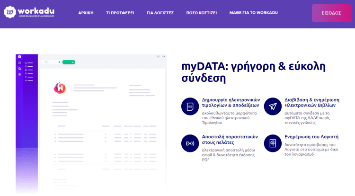
Task: Click the green button in mockup toolbar
Action: pos(69,62)
